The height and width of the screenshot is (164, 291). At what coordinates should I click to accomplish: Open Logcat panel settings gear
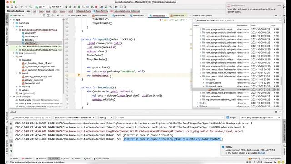276,112
